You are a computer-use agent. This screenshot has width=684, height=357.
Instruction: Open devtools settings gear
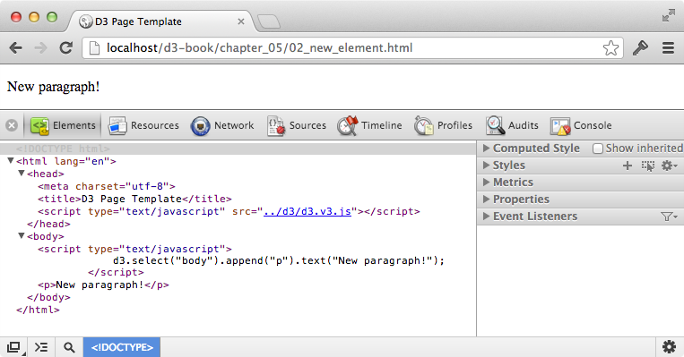click(x=669, y=347)
